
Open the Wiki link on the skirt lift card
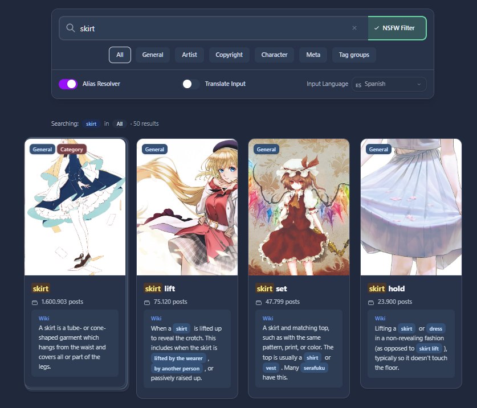point(156,319)
